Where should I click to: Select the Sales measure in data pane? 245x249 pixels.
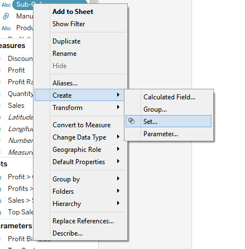[x=16, y=106]
